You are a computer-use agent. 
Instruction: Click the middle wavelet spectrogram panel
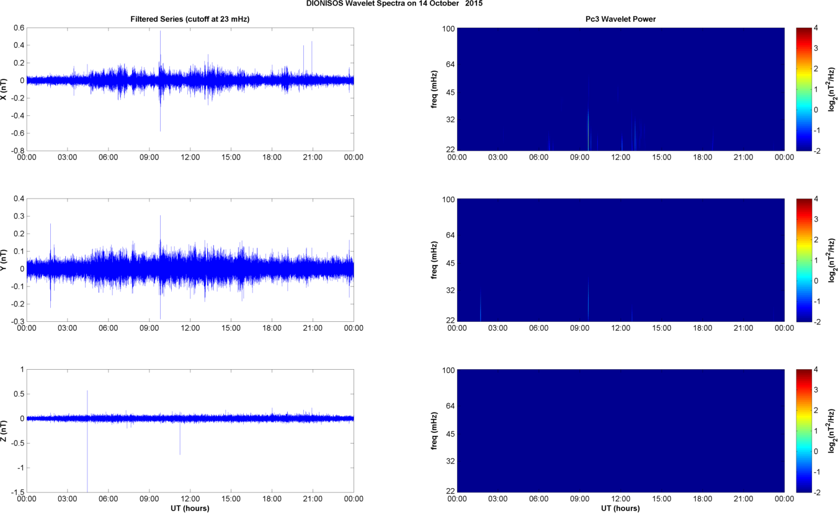[x=620, y=260]
